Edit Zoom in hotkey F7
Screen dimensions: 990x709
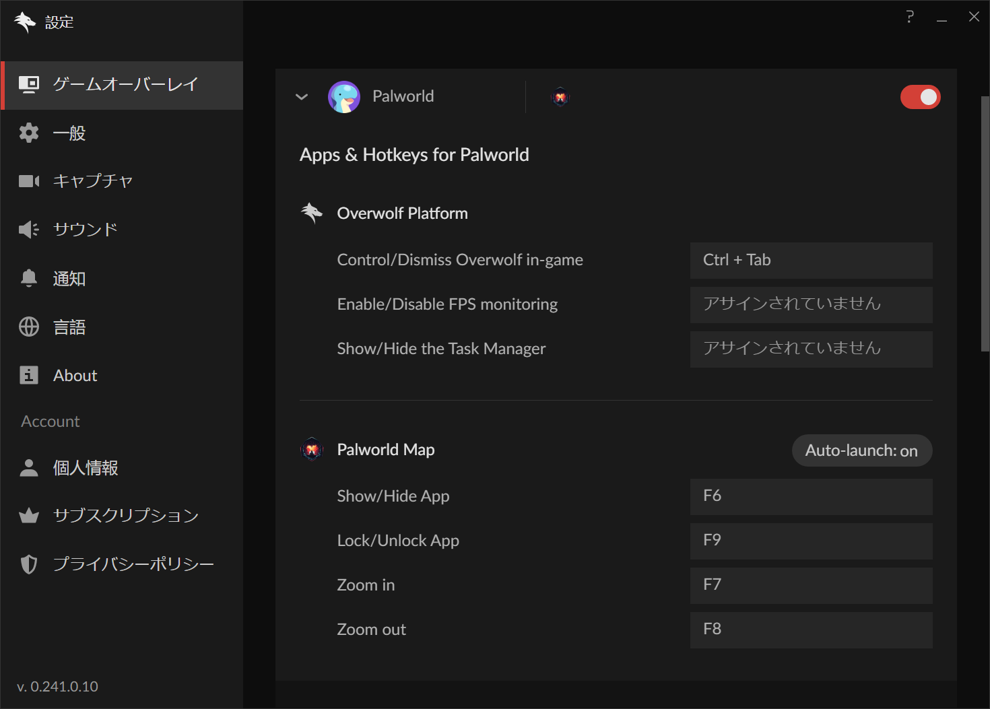click(812, 586)
